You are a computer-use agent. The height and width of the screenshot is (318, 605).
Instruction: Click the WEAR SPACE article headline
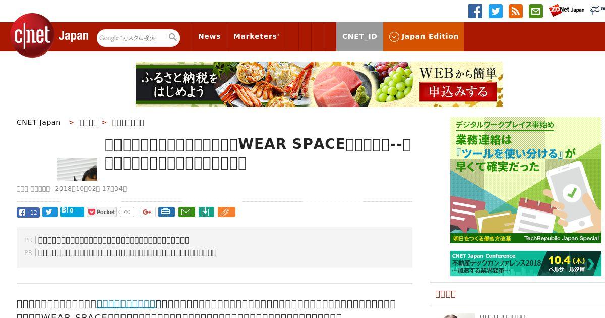pyautogui.click(x=258, y=153)
